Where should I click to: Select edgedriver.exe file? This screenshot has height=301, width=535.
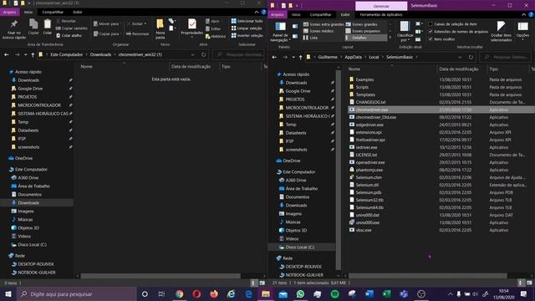point(369,125)
